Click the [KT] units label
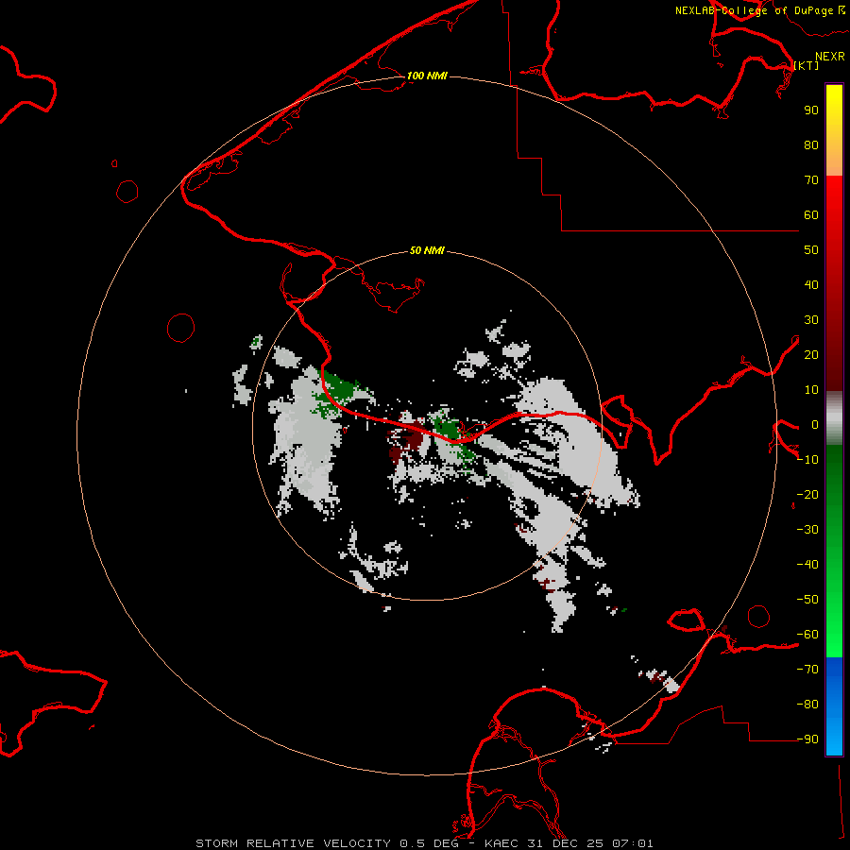 pyautogui.click(x=807, y=65)
